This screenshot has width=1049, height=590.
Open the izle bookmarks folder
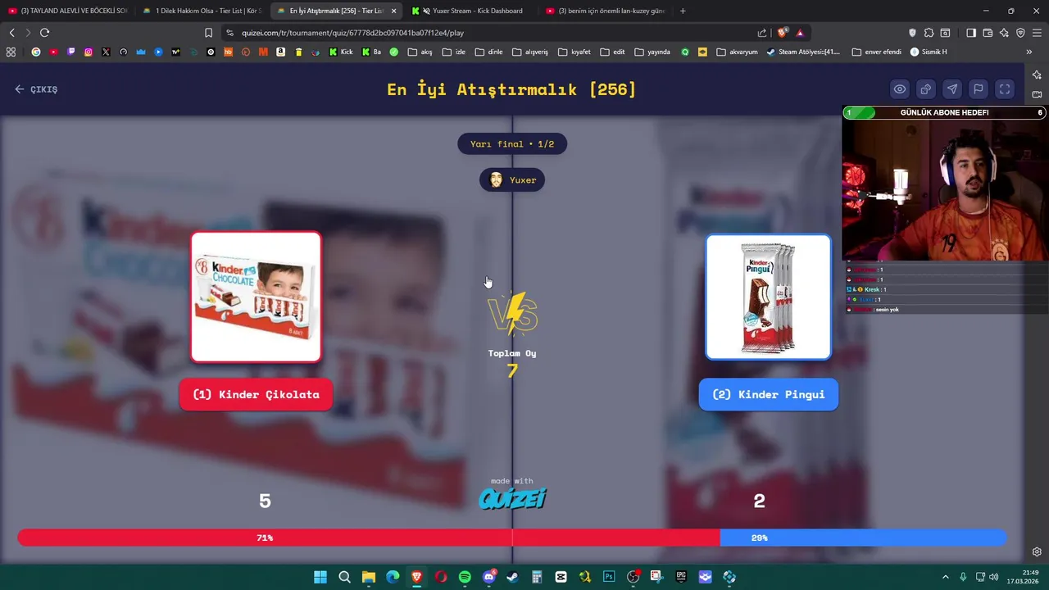453,52
